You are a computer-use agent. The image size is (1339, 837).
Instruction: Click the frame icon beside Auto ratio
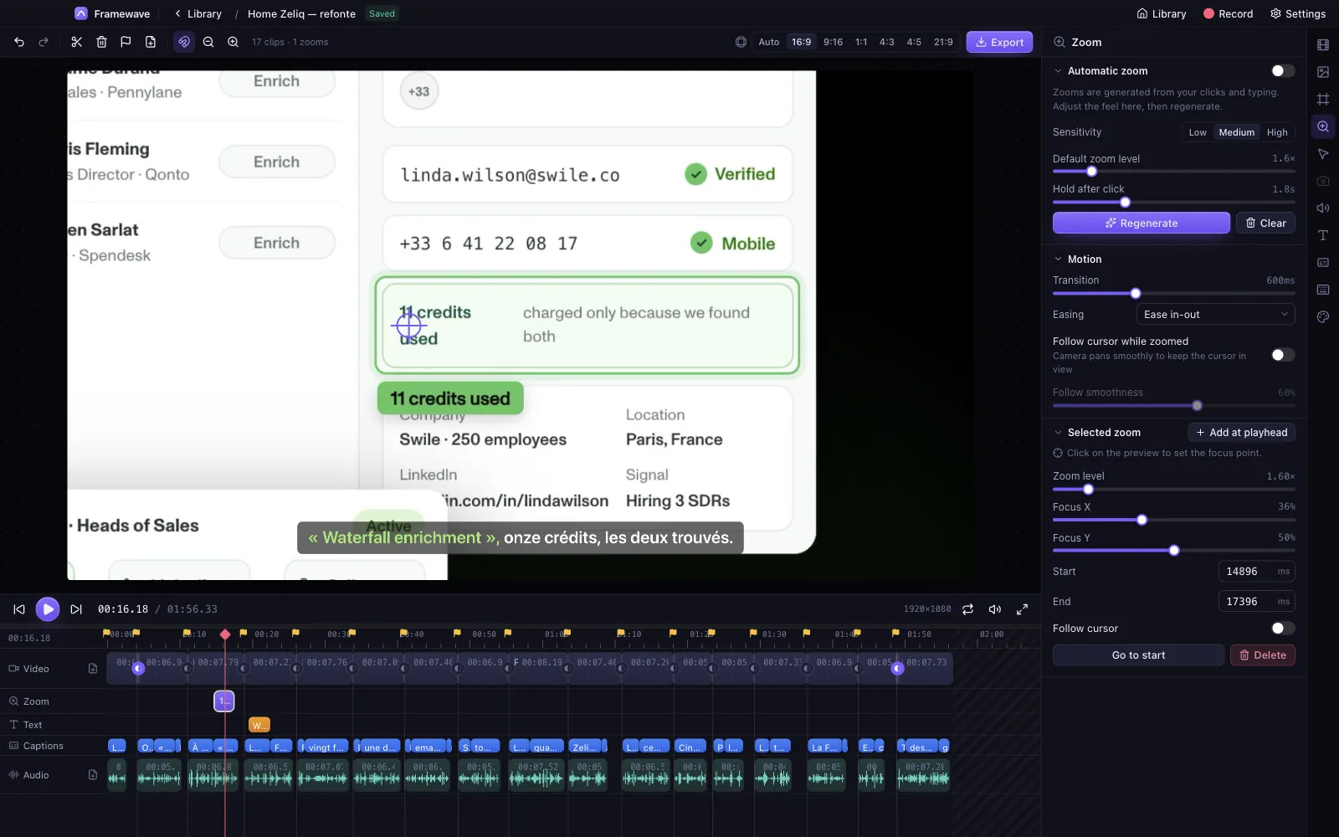[x=741, y=42]
